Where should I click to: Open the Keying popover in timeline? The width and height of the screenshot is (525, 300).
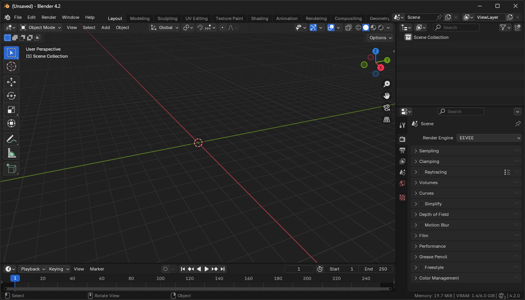point(59,269)
